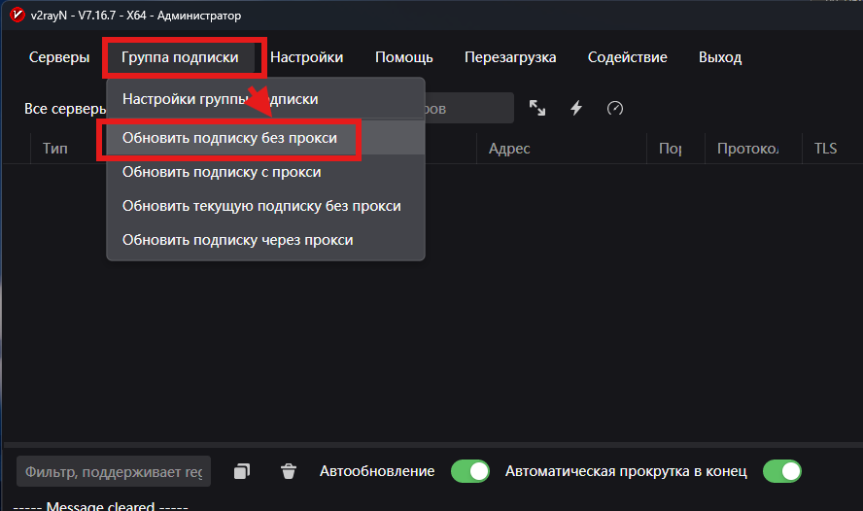Select Настройки группы подписки entry
The width and height of the screenshot is (863, 511).
(x=265, y=99)
